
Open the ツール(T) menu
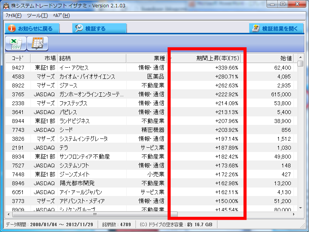coord(37,15)
